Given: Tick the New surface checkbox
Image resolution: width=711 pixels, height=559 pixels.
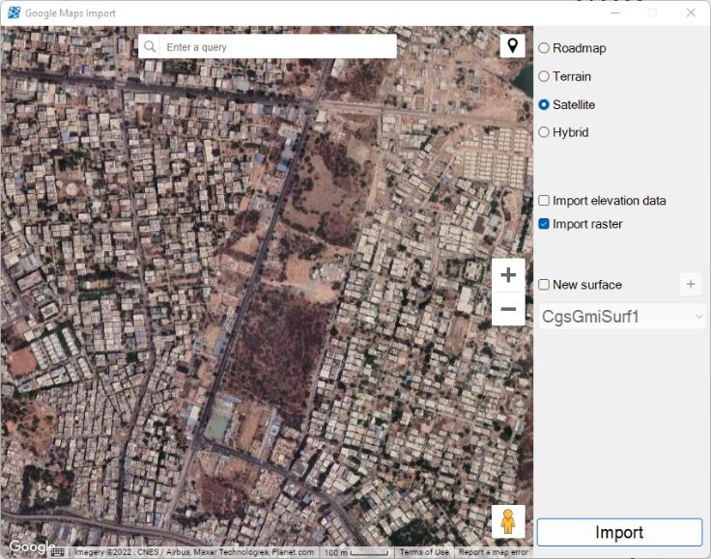Looking at the screenshot, I should (544, 285).
